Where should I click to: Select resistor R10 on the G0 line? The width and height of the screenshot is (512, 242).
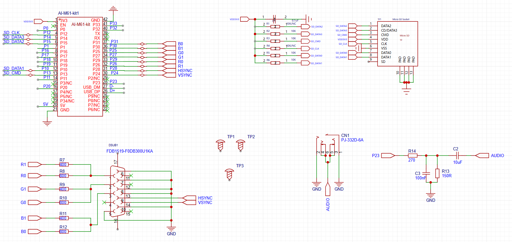[x=64, y=202]
